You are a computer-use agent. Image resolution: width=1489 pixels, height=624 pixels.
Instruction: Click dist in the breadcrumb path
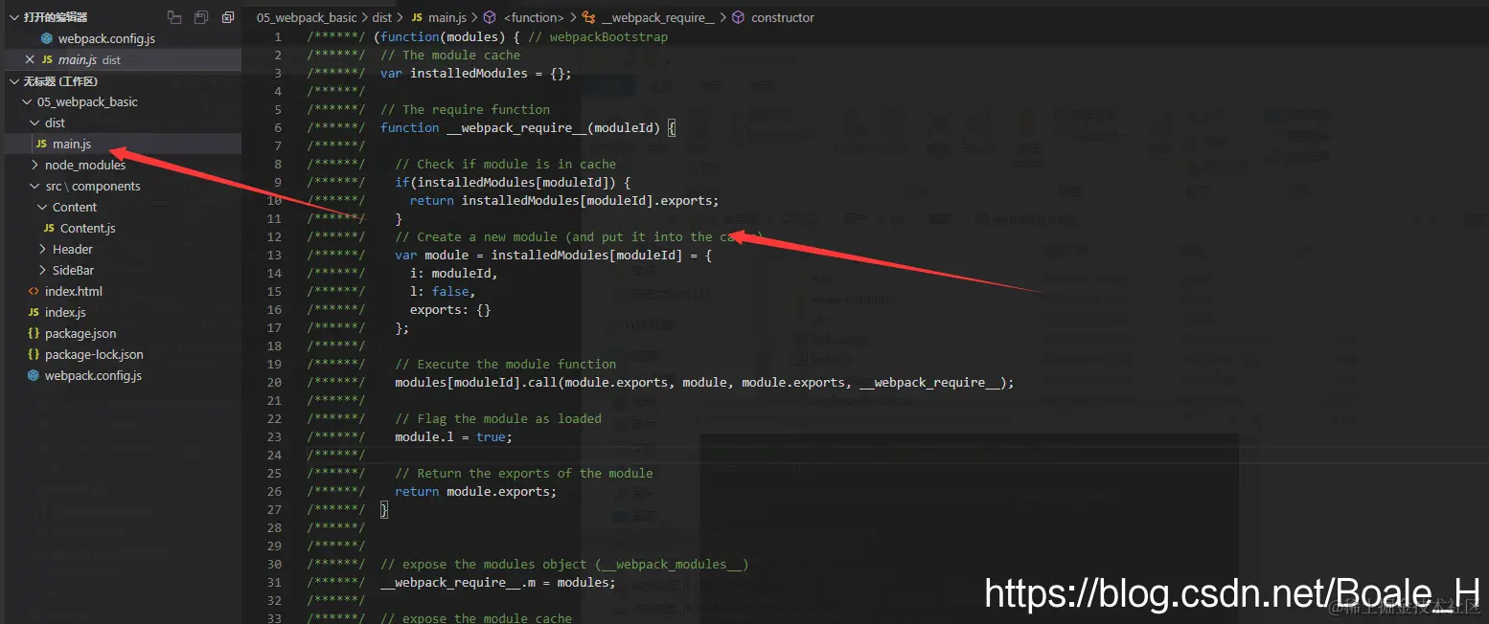click(x=382, y=17)
